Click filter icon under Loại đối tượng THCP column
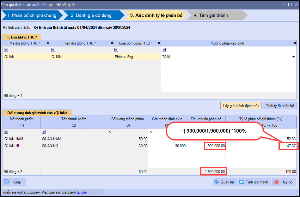This screenshot has width=300, height=197. [116, 50]
